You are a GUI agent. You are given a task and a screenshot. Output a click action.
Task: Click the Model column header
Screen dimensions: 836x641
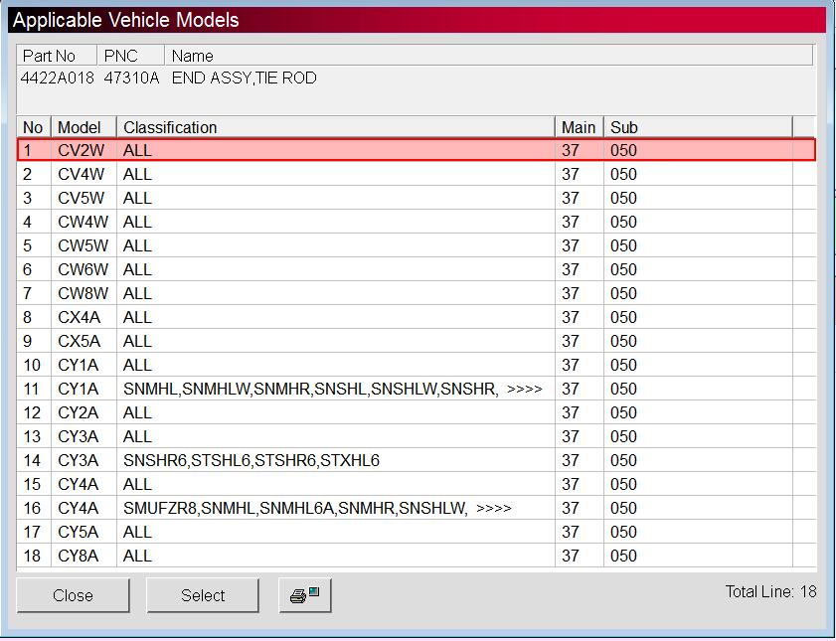[83, 126]
